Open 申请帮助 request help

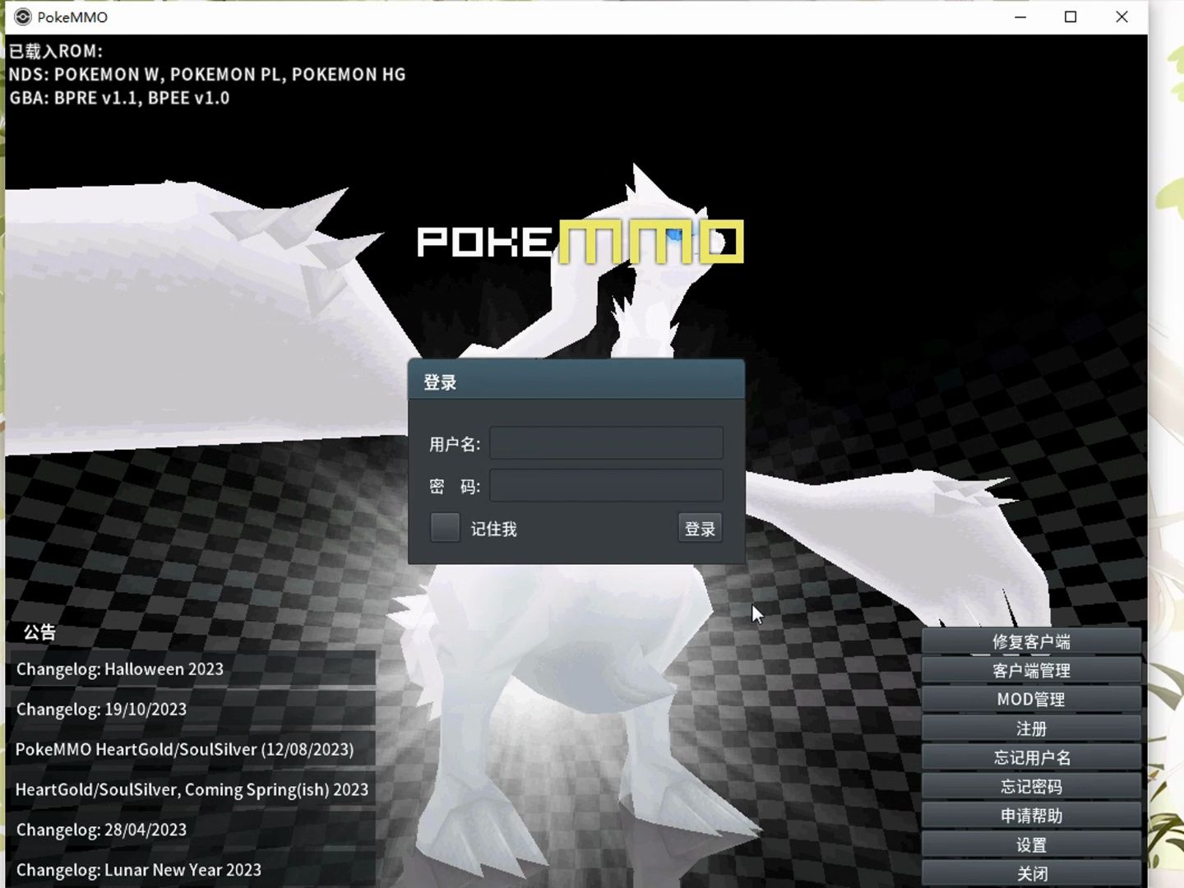[x=1031, y=816]
